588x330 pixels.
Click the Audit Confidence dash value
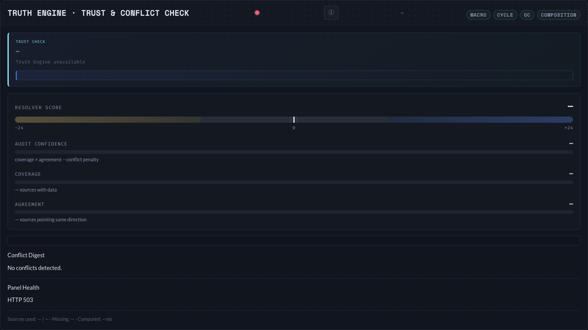[571, 143]
